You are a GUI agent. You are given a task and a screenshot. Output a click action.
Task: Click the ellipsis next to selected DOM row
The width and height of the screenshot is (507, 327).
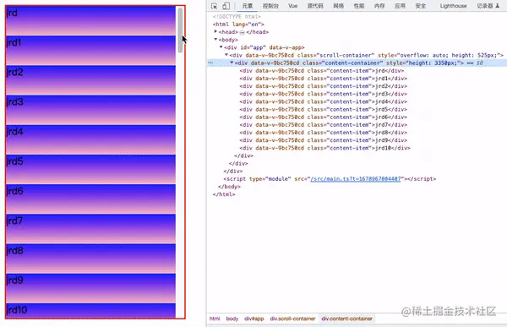pos(210,63)
